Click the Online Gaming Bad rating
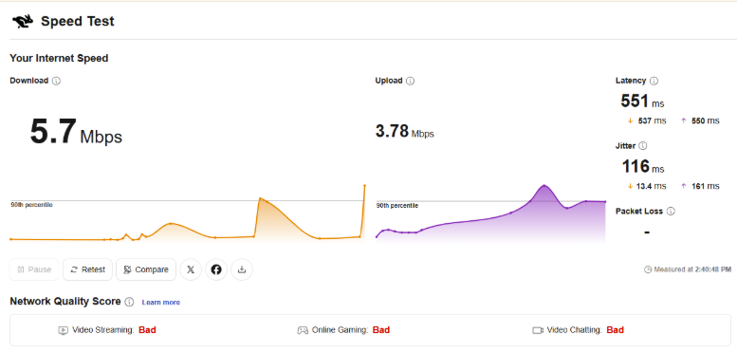Screen dimensions: 737x352 (x=381, y=330)
